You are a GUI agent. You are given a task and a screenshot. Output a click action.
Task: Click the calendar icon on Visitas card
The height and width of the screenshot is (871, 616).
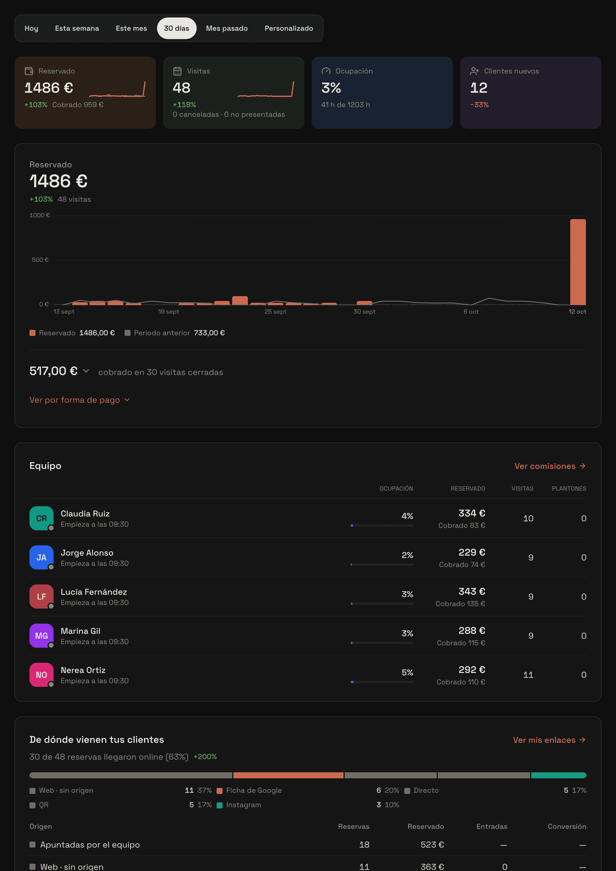coord(177,71)
